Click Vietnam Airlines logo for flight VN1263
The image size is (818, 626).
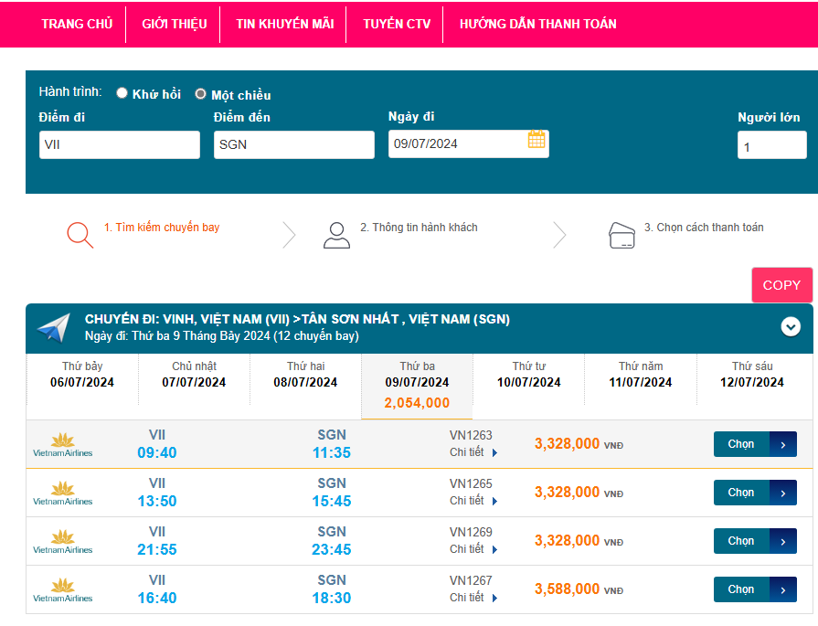point(62,444)
